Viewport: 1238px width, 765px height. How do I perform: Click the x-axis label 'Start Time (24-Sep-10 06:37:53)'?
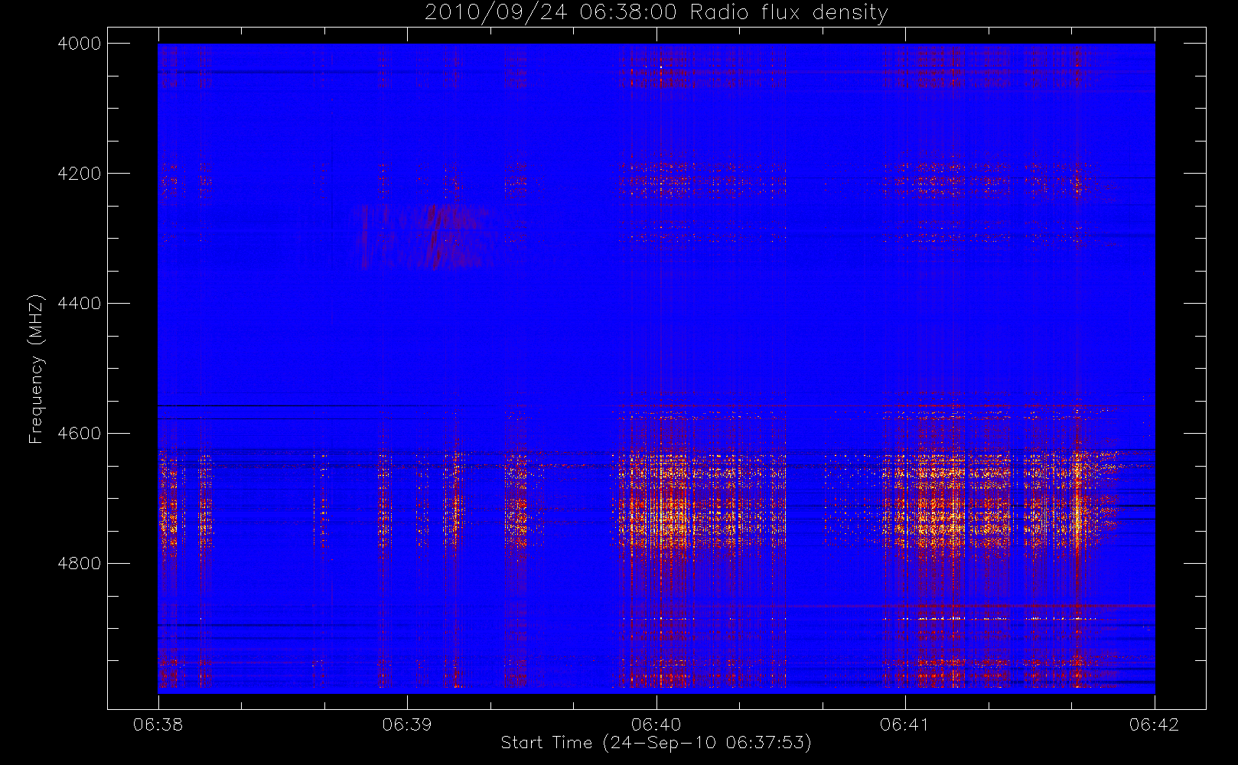[x=656, y=743]
